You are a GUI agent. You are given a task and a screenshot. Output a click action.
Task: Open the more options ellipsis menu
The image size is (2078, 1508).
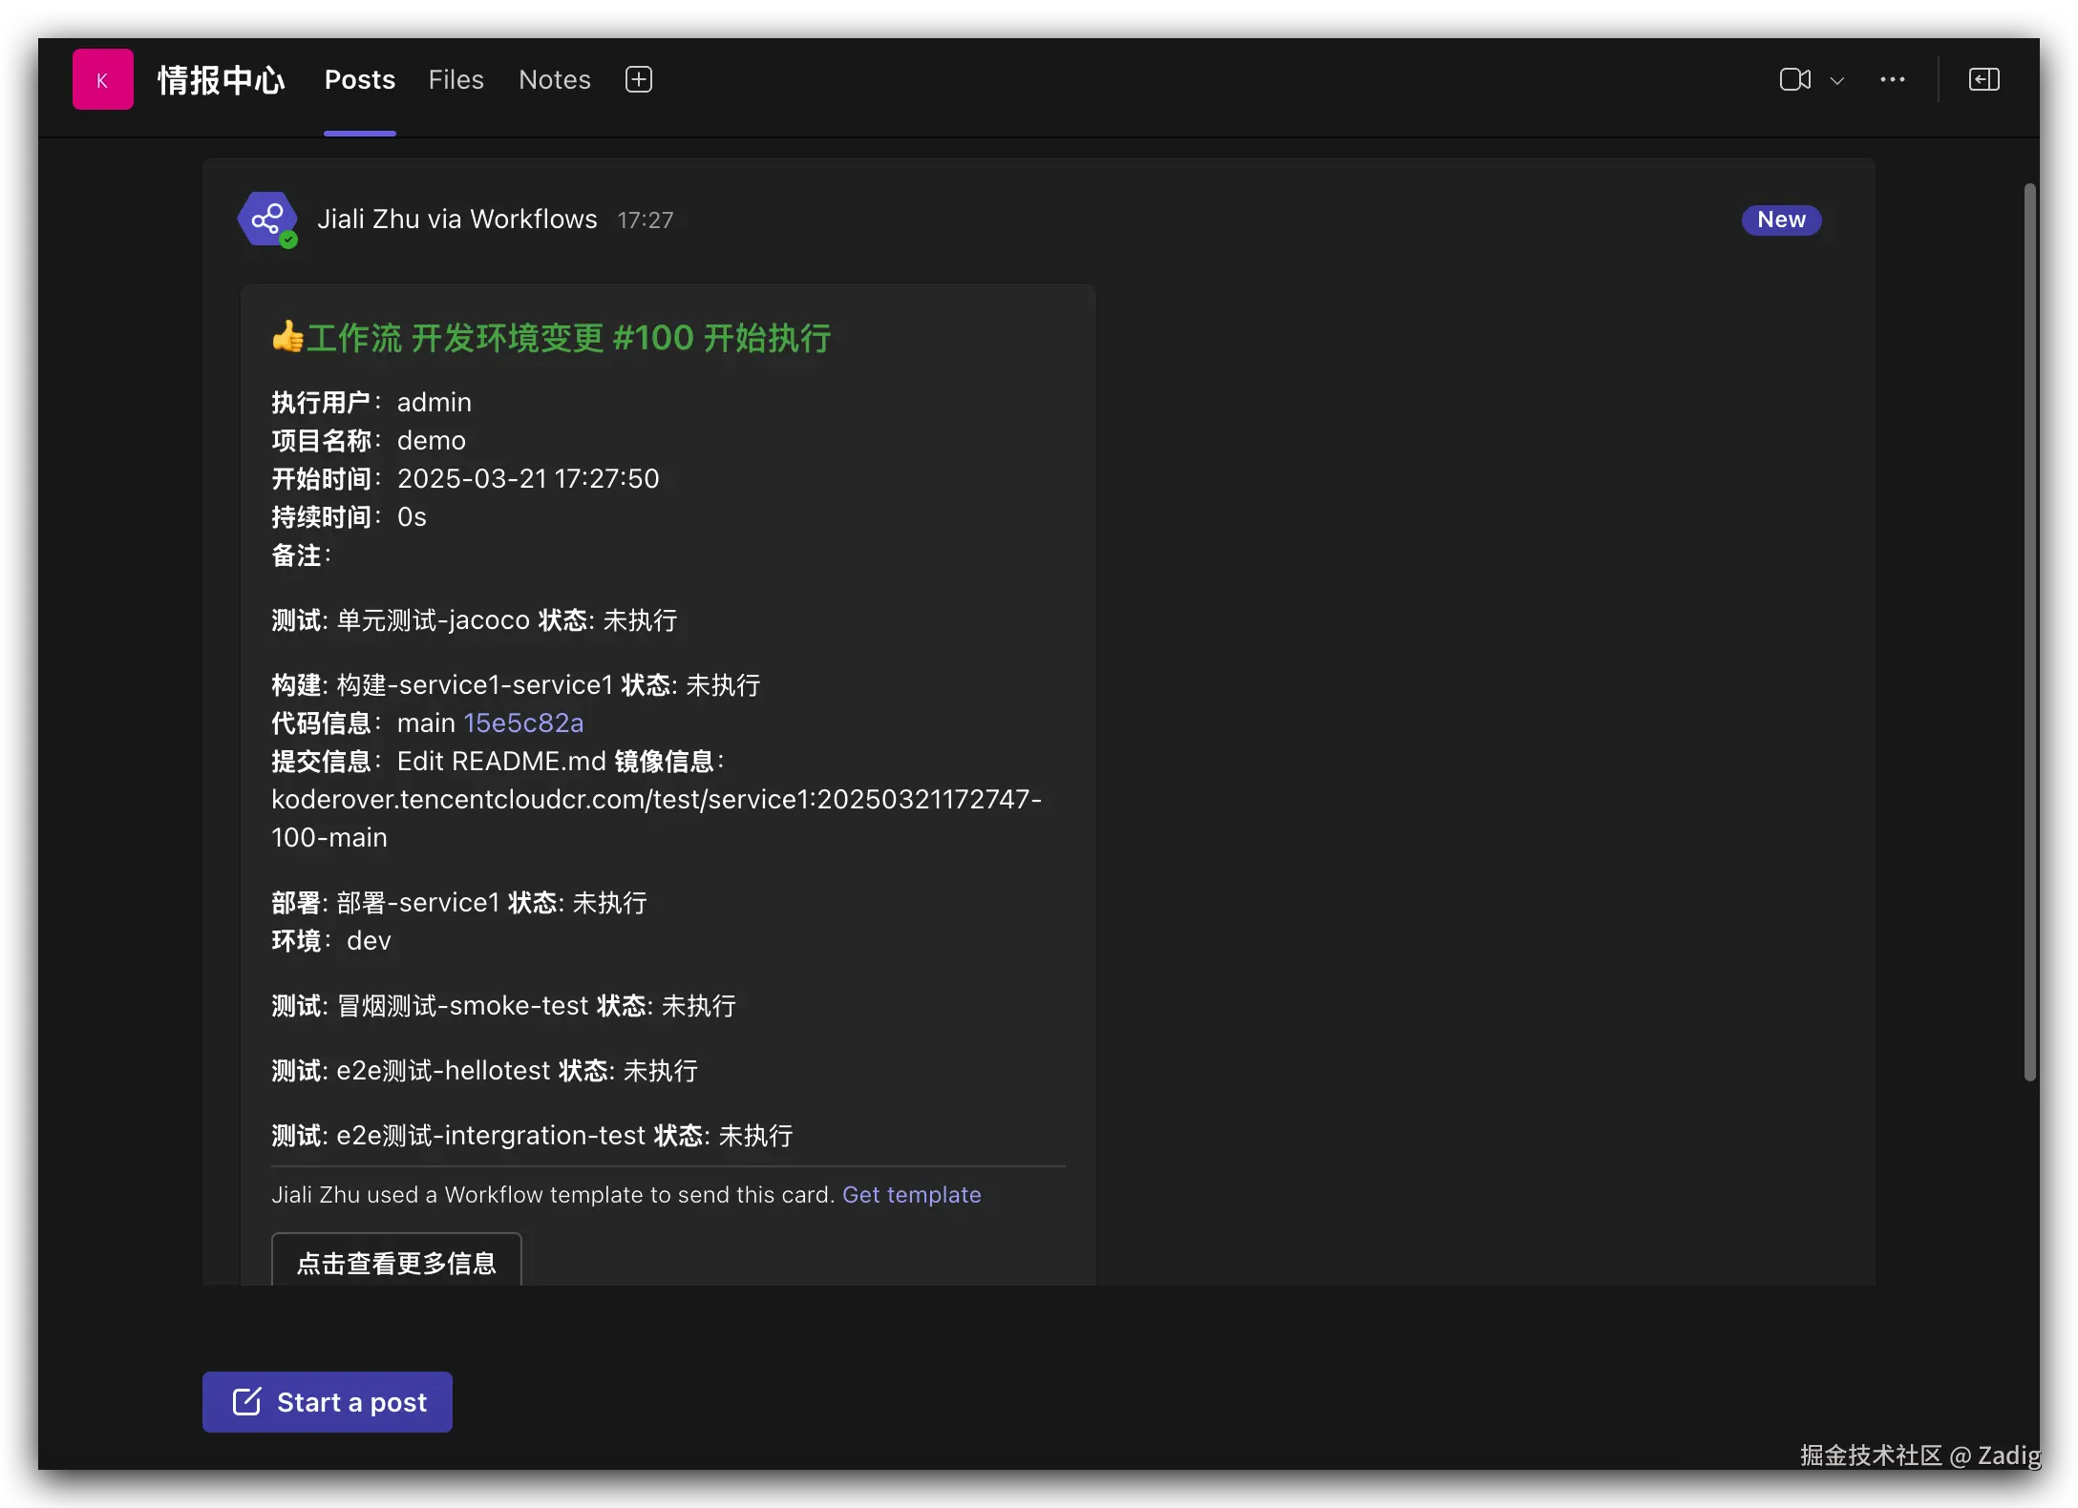[x=1892, y=80]
